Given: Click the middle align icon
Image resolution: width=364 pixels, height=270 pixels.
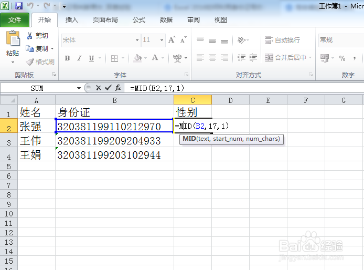Looking at the screenshot, I should point(212,40).
